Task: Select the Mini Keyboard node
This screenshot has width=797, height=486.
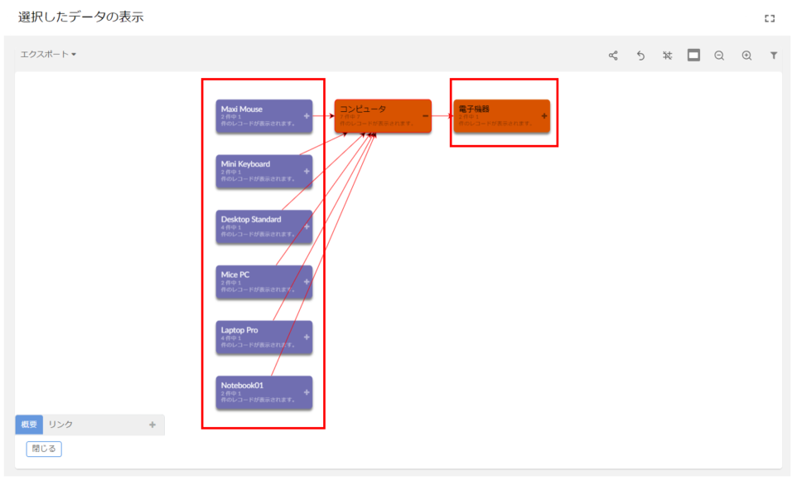Action: (x=263, y=172)
